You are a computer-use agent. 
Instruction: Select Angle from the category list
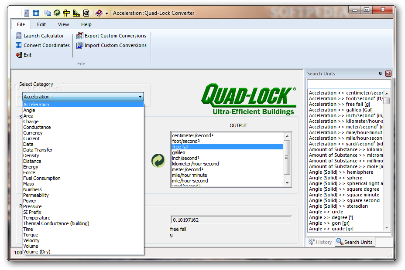click(x=83, y=110)
